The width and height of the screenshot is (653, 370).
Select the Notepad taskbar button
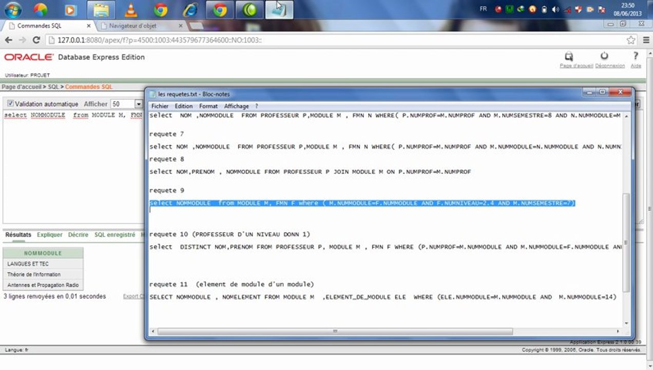[x=279, y=9]
